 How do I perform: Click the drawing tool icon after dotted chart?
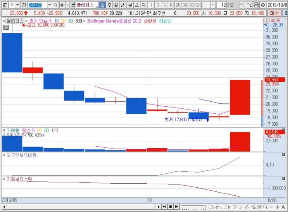229,207
